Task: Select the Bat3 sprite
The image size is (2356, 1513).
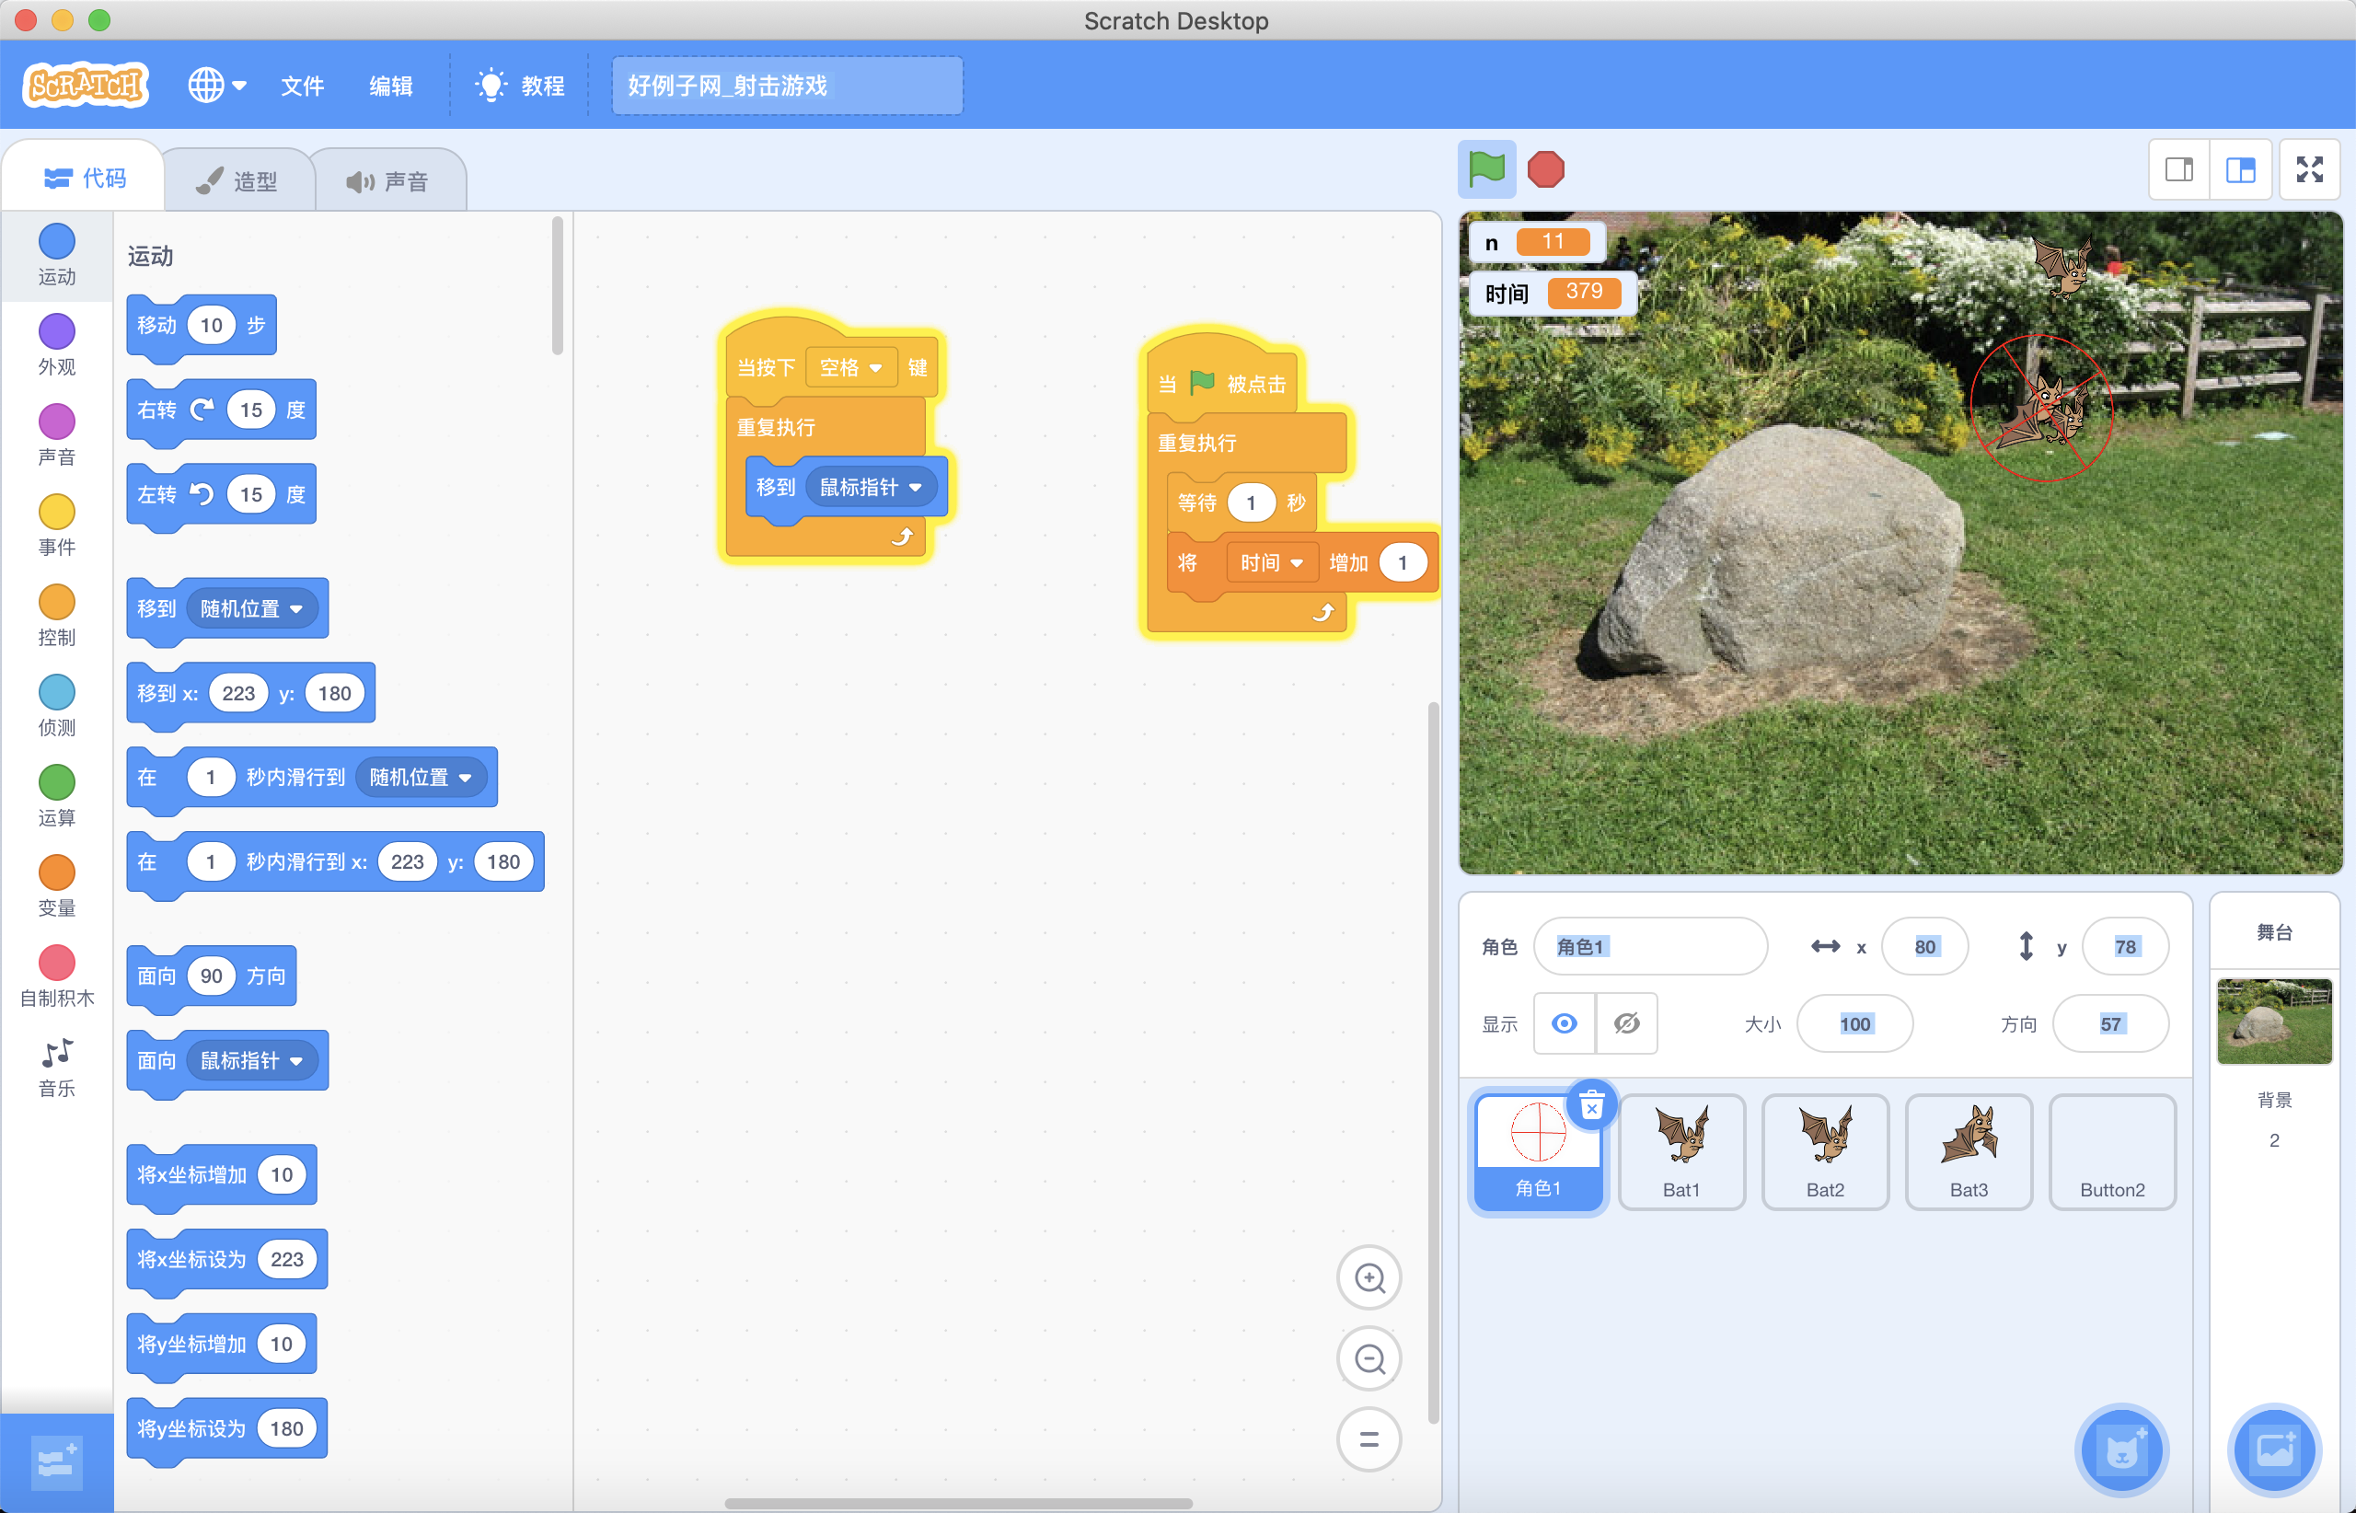Action: (1968, 1153)
